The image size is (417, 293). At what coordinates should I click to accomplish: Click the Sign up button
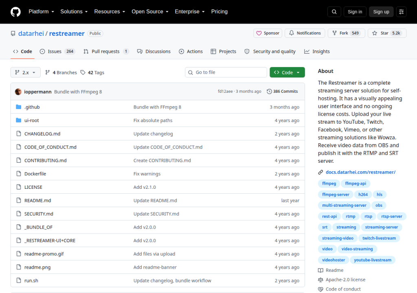tap(381, 12)
